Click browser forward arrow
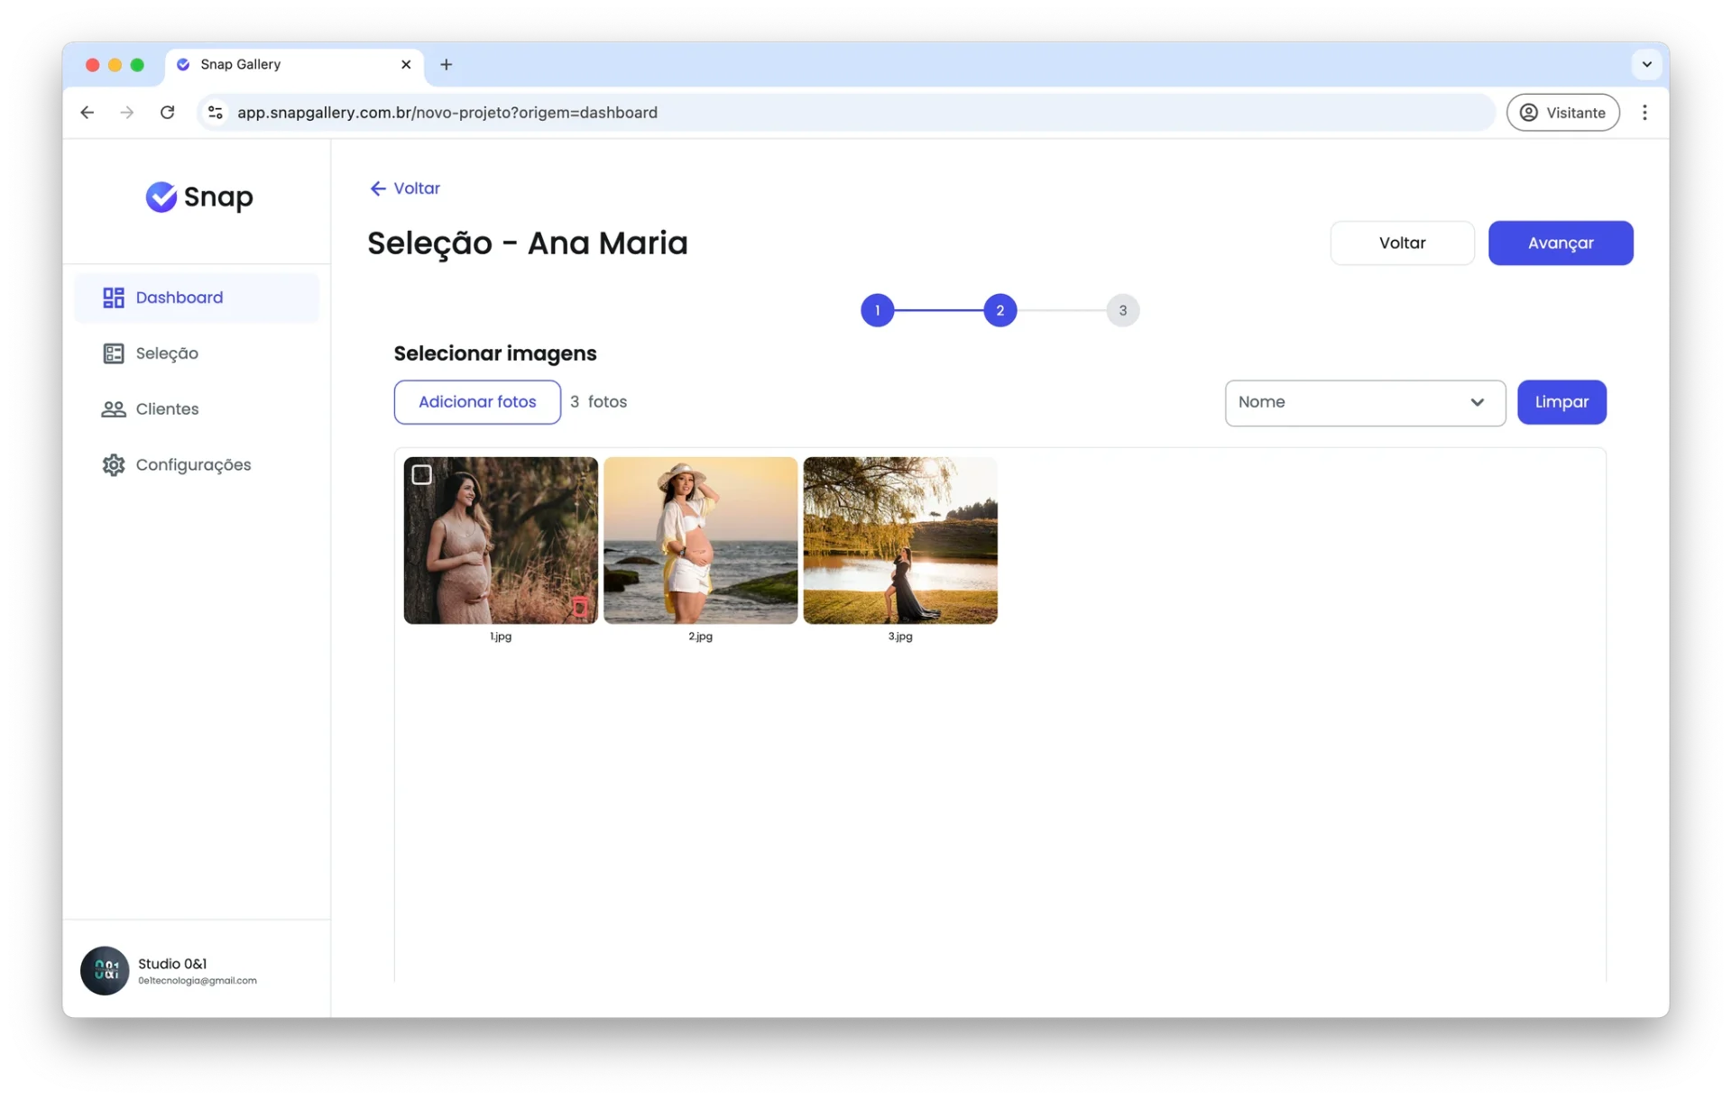Screen dimensions: 1732x1100 tap(127, 113)
